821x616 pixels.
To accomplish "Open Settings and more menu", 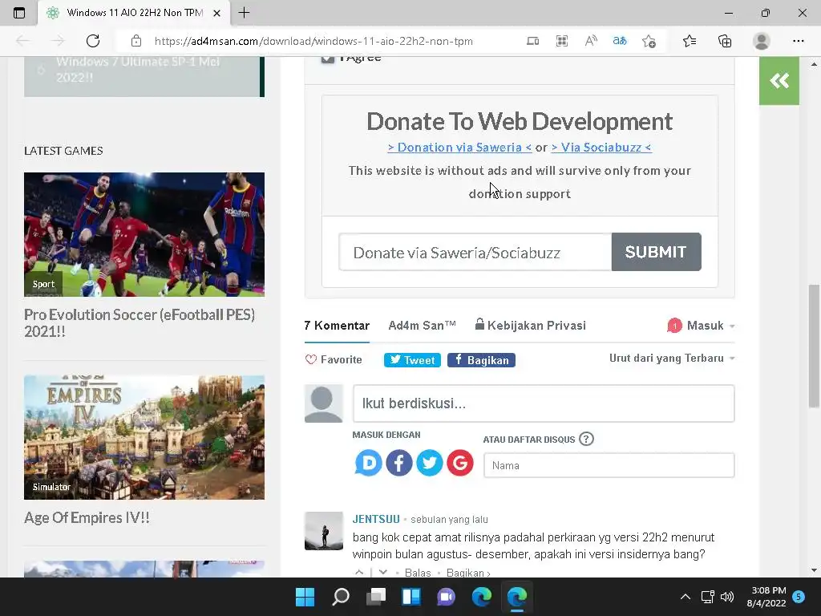I will pyautogui.click(x=798, y=41).
